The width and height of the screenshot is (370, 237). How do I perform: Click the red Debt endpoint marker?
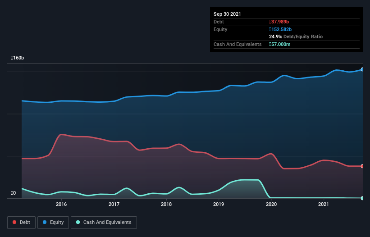(x=362, y=166)
